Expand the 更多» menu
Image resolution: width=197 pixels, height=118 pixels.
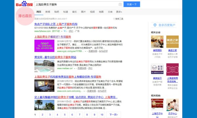[119, 12]
